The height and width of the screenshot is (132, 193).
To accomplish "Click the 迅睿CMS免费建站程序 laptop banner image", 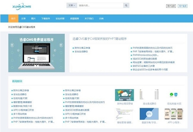I will pos(37,53).
